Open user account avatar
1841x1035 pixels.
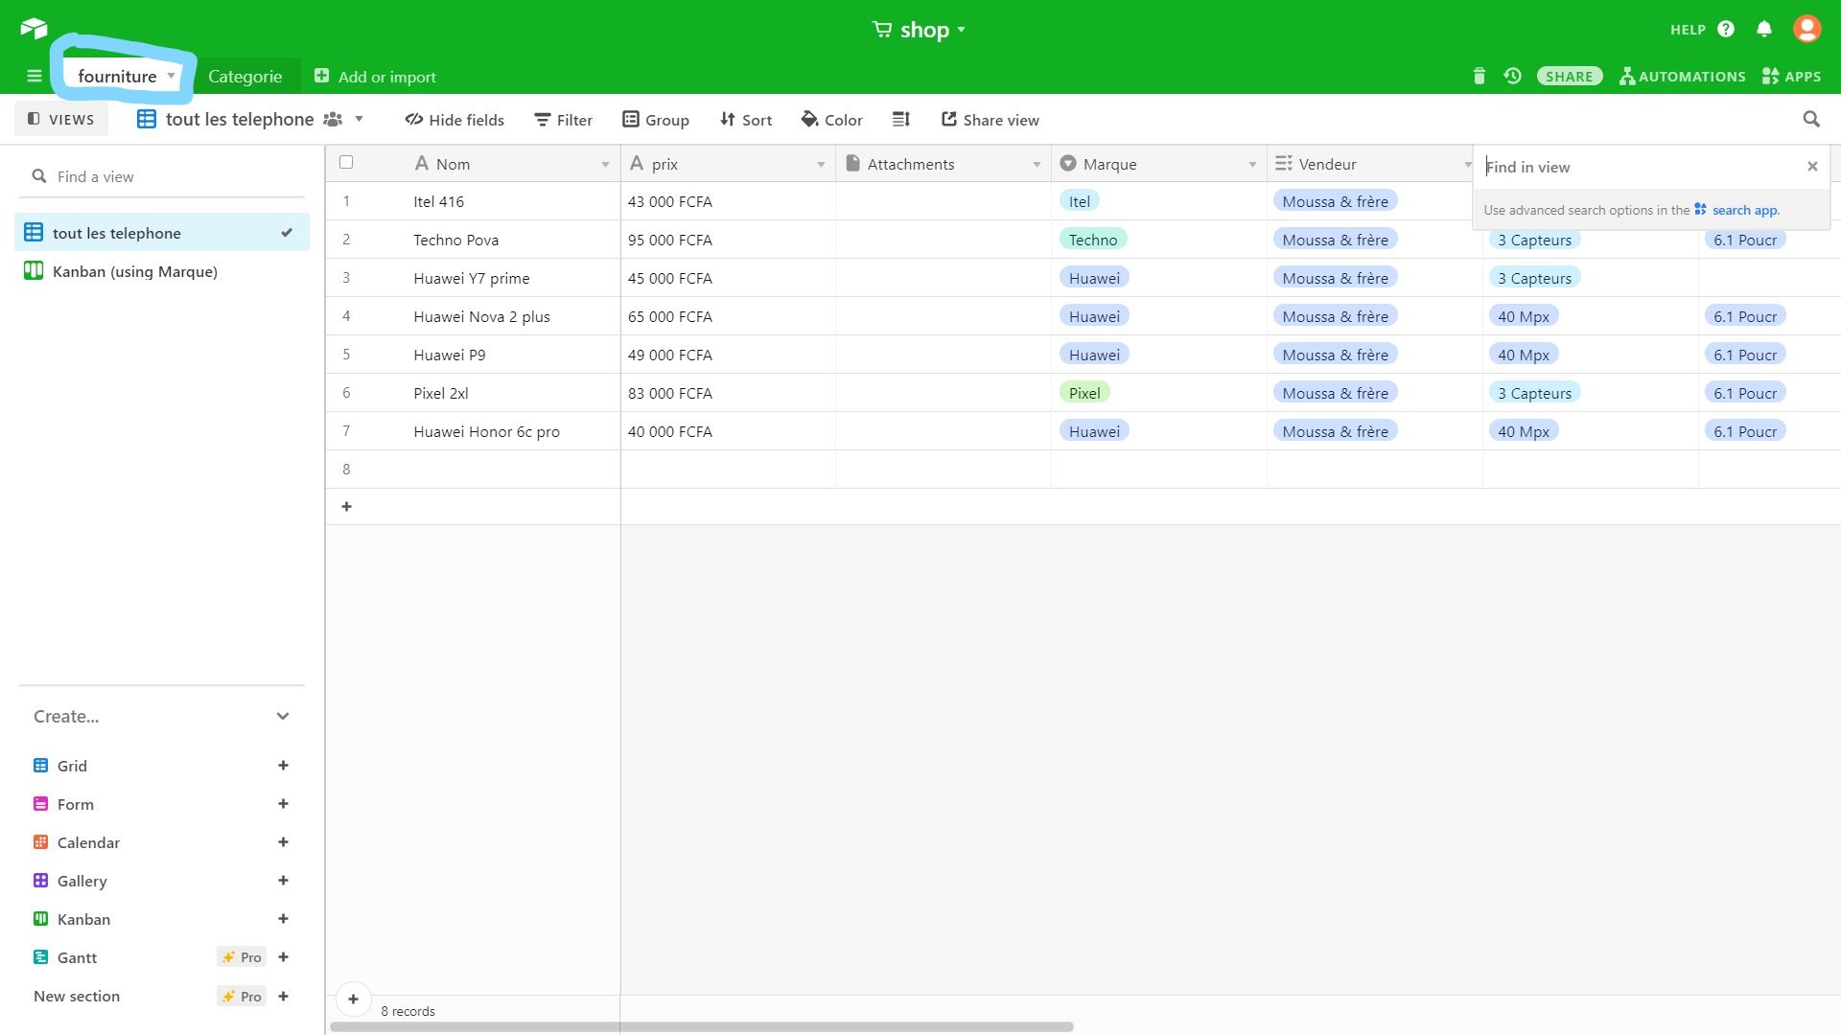pos(1807,29)
